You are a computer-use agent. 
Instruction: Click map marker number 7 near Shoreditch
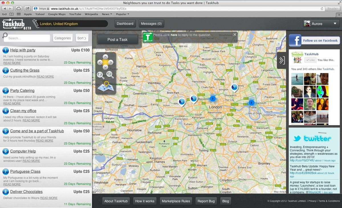(234, 87)
